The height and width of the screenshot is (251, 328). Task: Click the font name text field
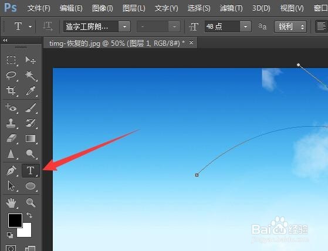click(91, 26)
